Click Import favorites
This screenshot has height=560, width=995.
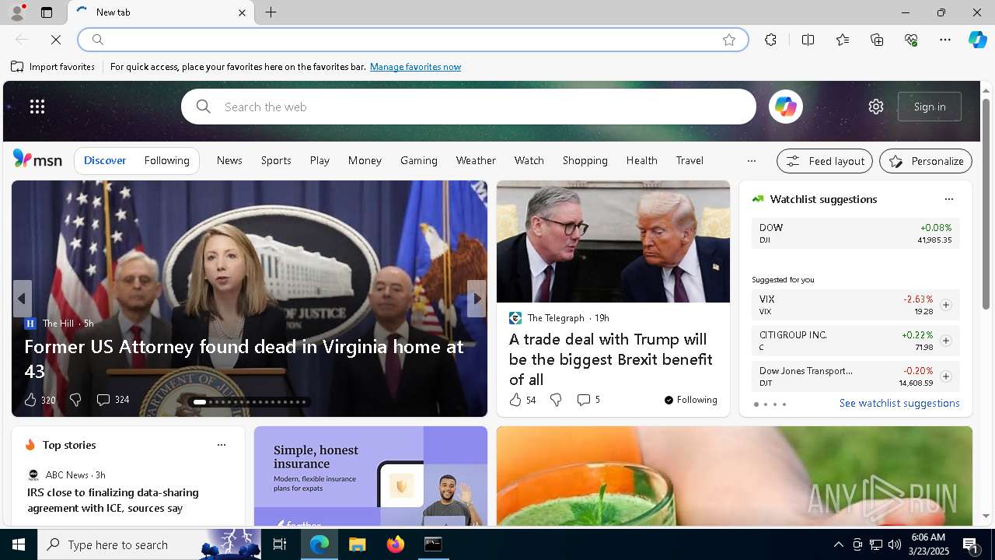tap(53, 67)
